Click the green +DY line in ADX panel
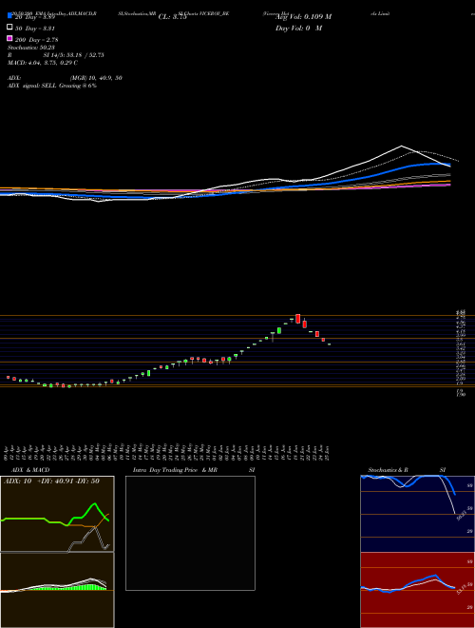Image resolution: width=475 pixels, height=628 pixels. (x=94, y=504)
